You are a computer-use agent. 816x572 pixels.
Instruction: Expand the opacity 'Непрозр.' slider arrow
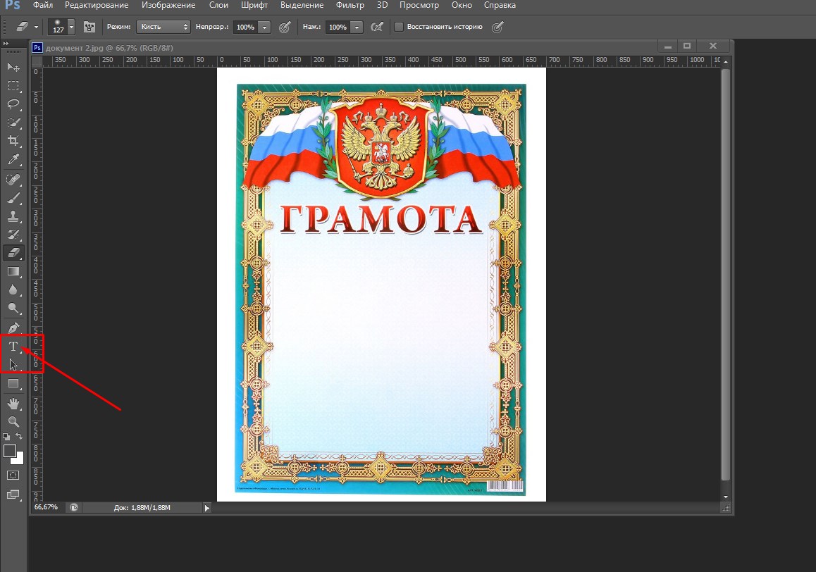[264, 27]
